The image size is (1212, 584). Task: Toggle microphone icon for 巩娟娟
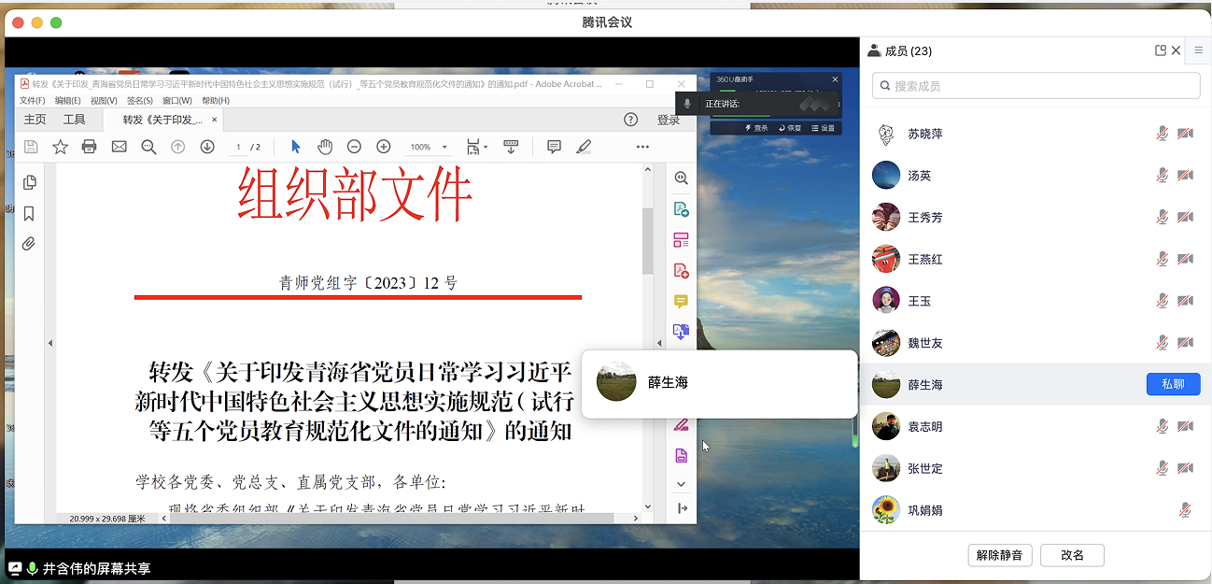click(1185, 510)
